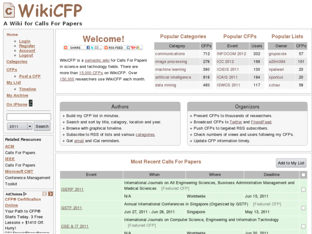Open ACM related resource link
Screen dimensions: 312x234
[x=9, y=146]
